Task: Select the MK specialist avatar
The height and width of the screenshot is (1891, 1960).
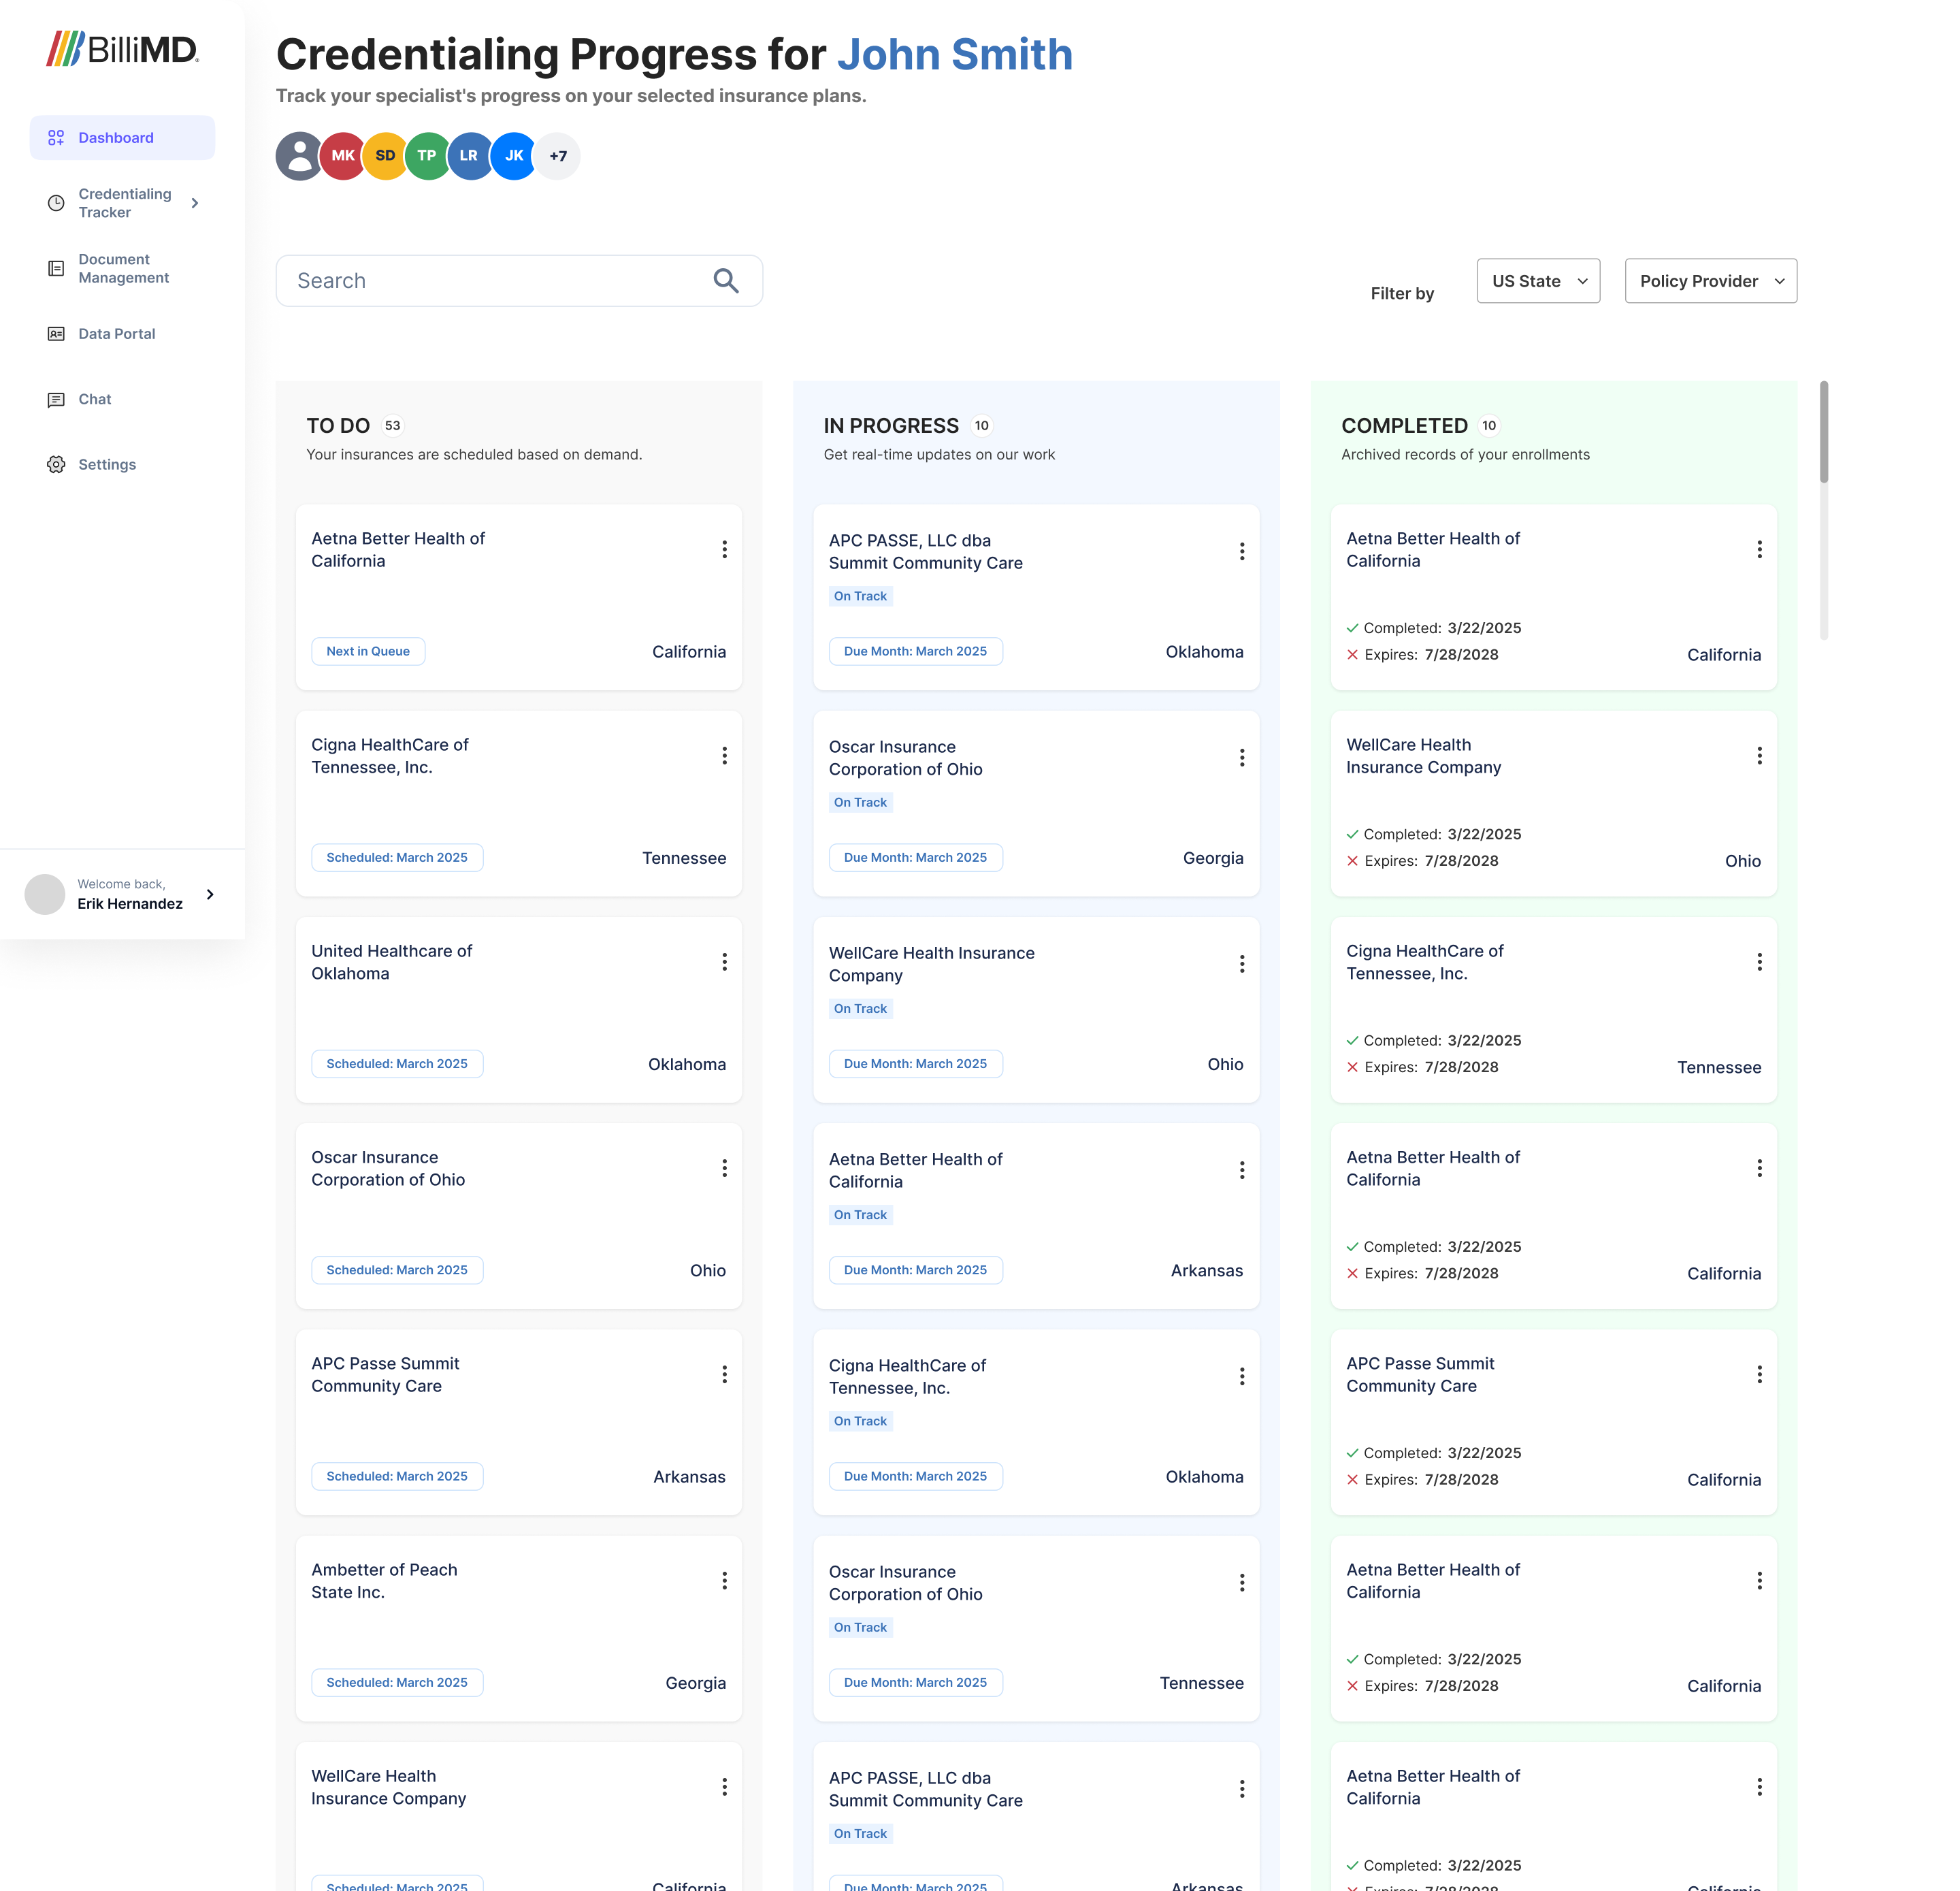Action: point(343,156)
